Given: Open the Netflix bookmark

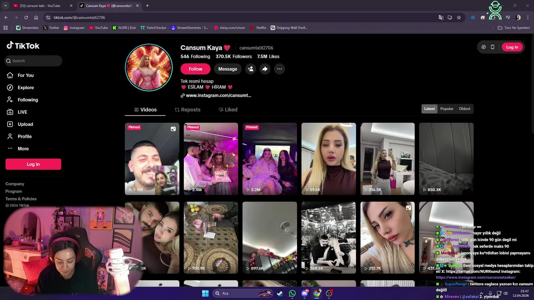Looking at the screenshot, I should pyautogui.click(x=258, y=28).
